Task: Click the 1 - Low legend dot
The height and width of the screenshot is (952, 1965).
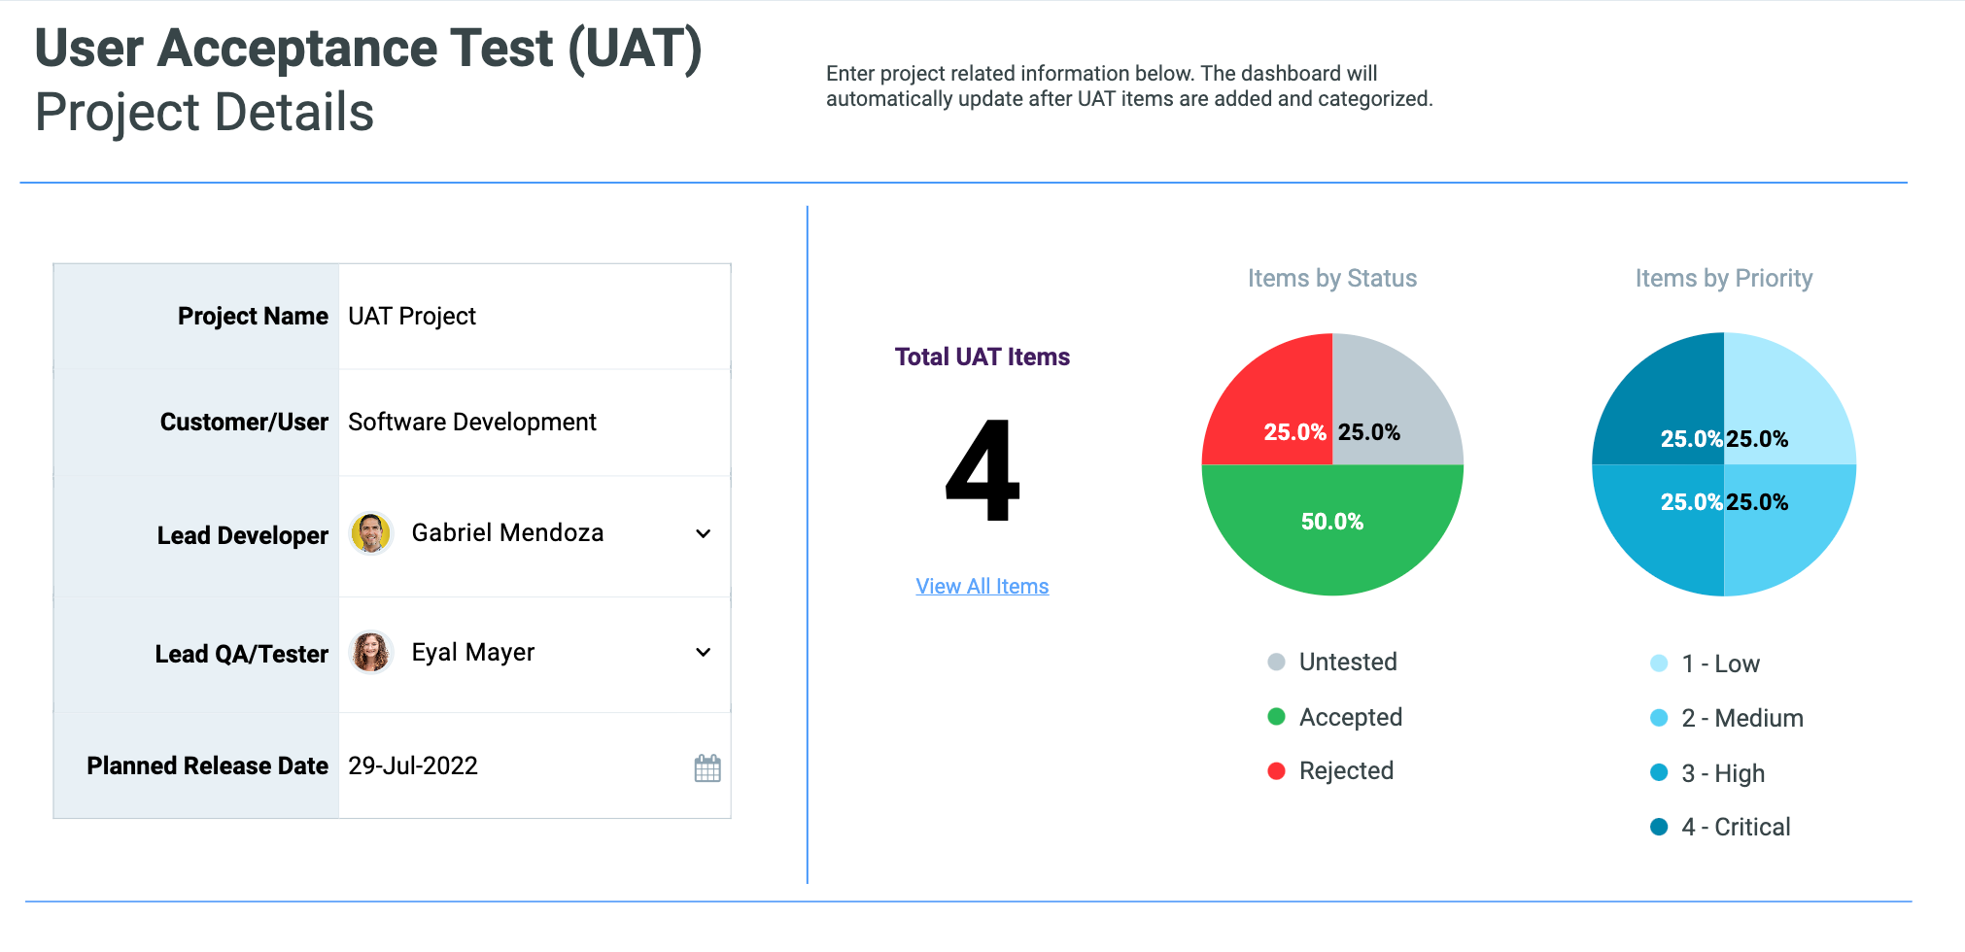Action: 1659,663
